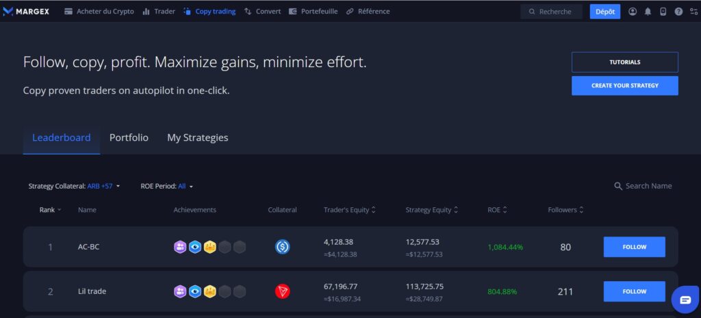
Task: Click the mobile app download icon
Action: click(663, 12)
